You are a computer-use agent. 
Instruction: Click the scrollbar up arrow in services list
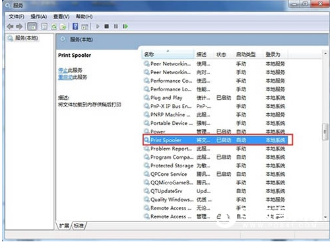[325, 54]
